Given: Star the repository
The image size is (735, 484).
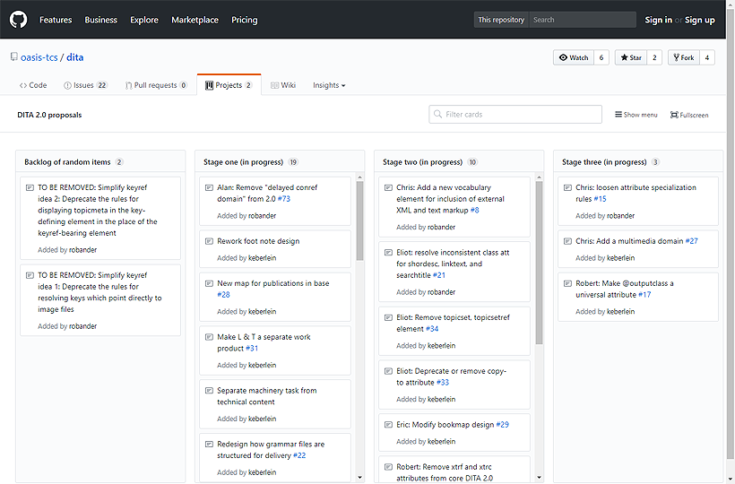Looking at the screenshot, I should [x=631, y=57].
